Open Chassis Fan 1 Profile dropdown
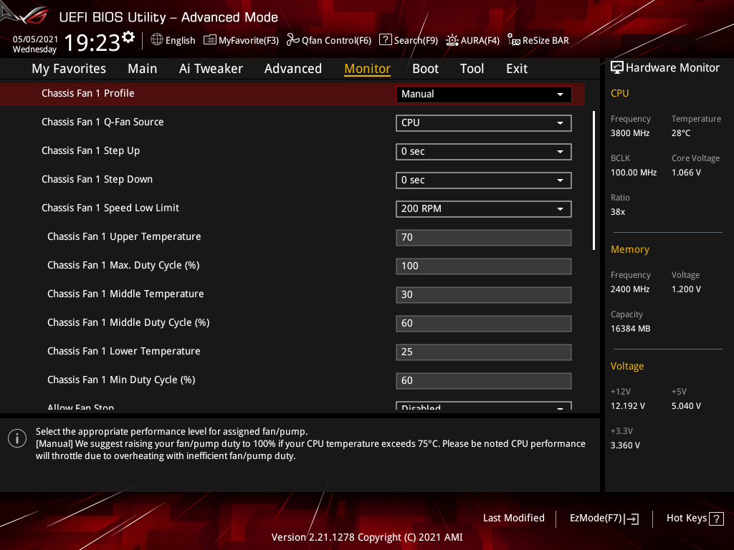This screenshot has height=550, width=734. point(484,94)
